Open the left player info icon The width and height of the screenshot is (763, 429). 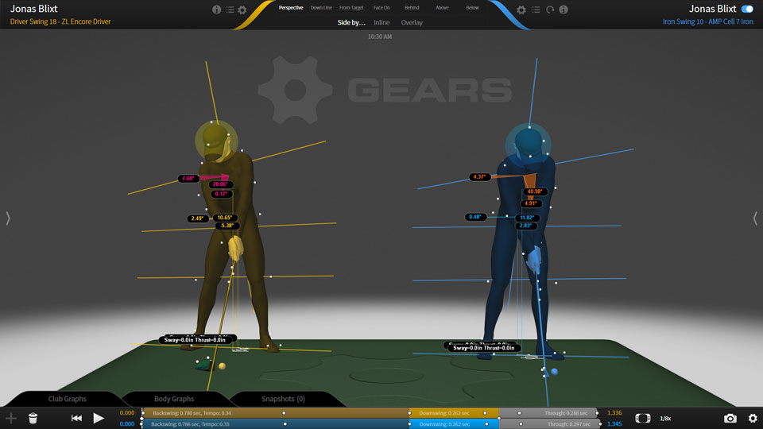[x=216, y=10]
